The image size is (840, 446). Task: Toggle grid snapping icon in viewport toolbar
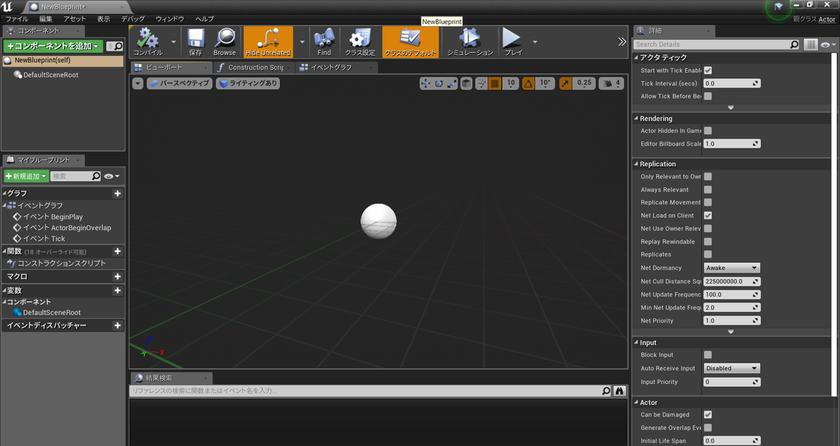(x=494, y=83)
